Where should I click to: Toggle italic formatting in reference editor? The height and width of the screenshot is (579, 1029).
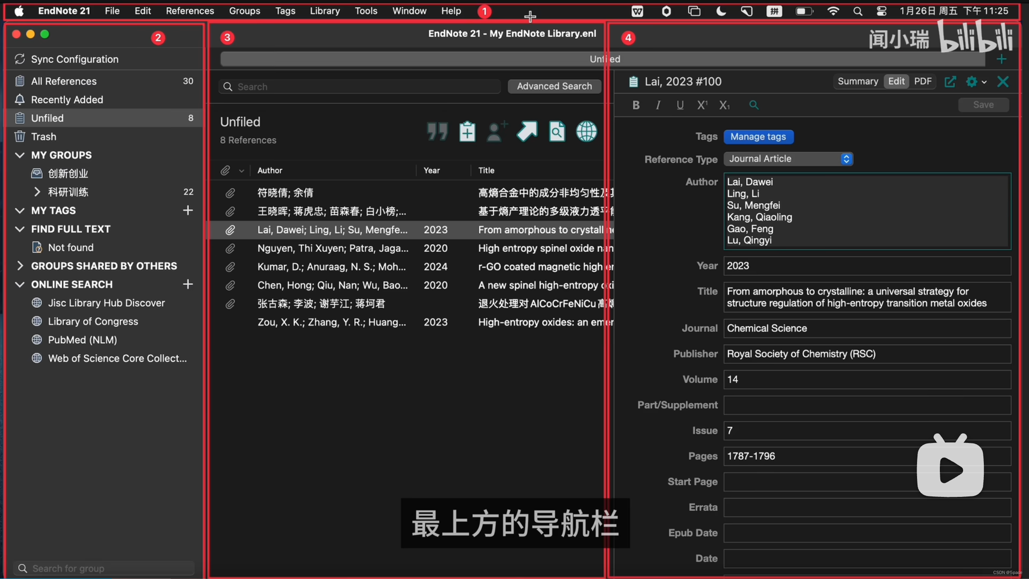pos(657,105)
